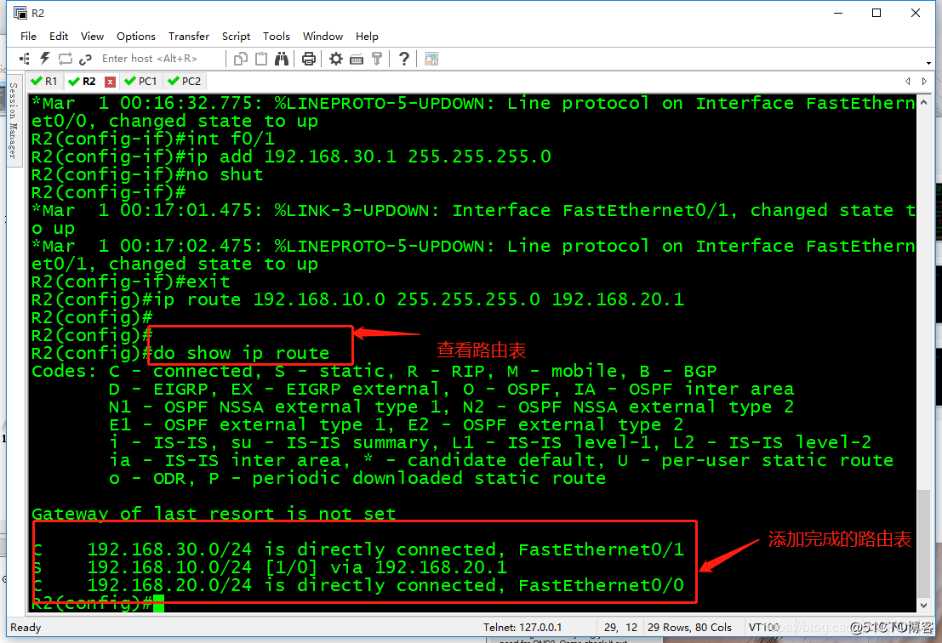This screenshot has height=643, width=942.
Task: Click 'do show ip route' command text
Action: click(x=242, y=352)
